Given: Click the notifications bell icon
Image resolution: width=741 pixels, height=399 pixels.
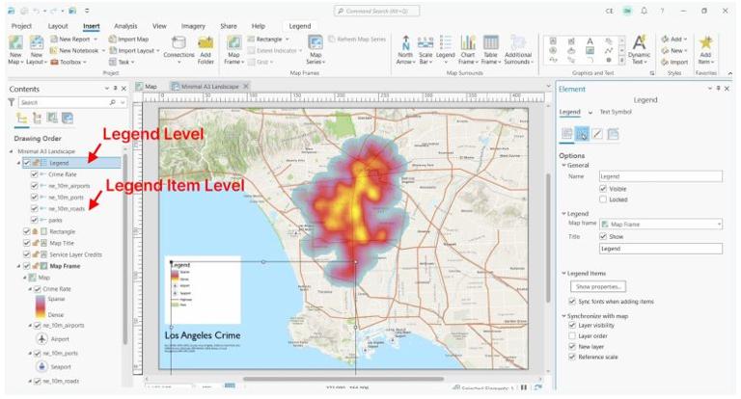Looking at the screenshot, I should [x=644, y=11].
